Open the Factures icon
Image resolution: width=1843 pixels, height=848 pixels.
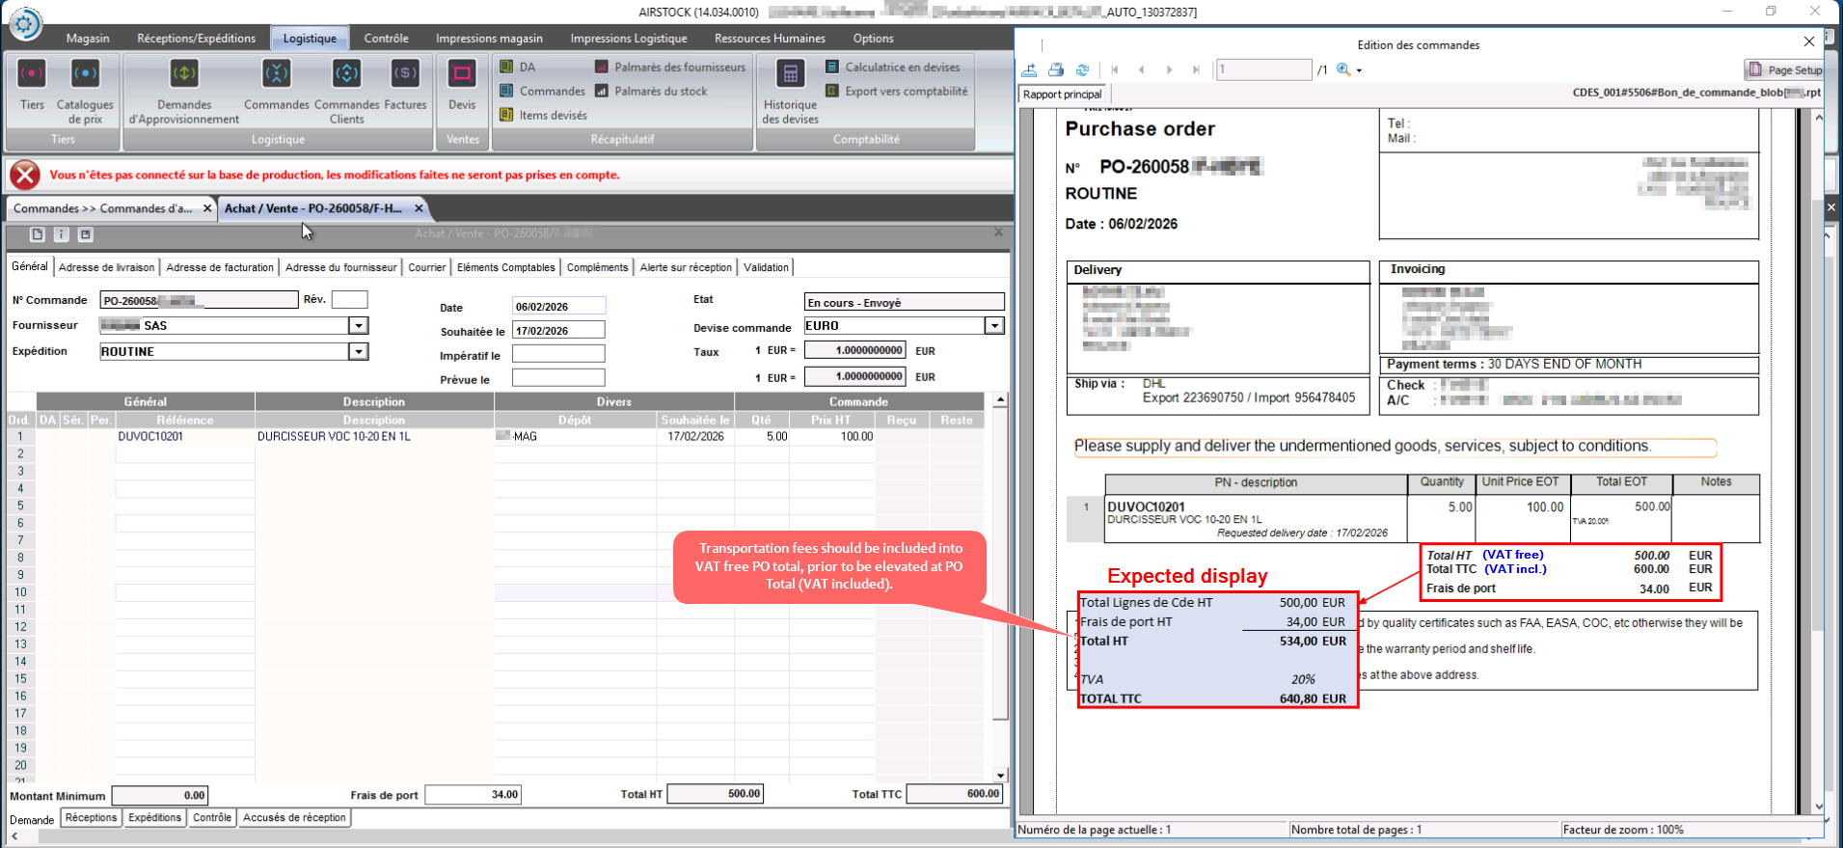405,74
